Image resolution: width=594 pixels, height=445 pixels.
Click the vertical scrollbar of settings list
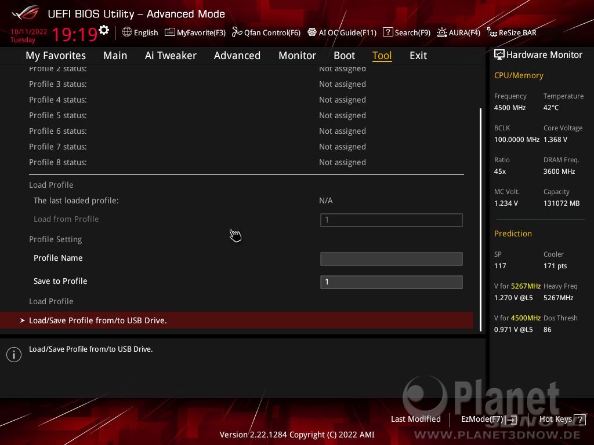pyautogui.click(x=480, y=220)
